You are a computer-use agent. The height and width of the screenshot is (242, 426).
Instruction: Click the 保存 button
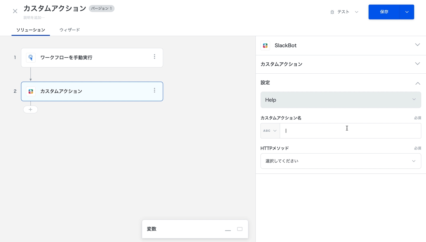tap(384, 12)
